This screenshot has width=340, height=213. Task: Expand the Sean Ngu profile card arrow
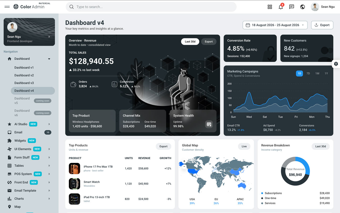click(49, 37)
